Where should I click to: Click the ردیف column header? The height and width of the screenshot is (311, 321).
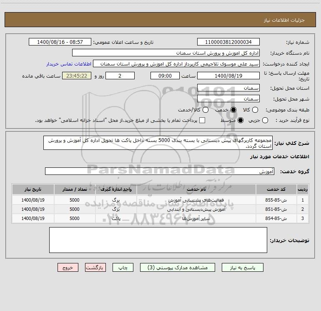coord(303,189)
